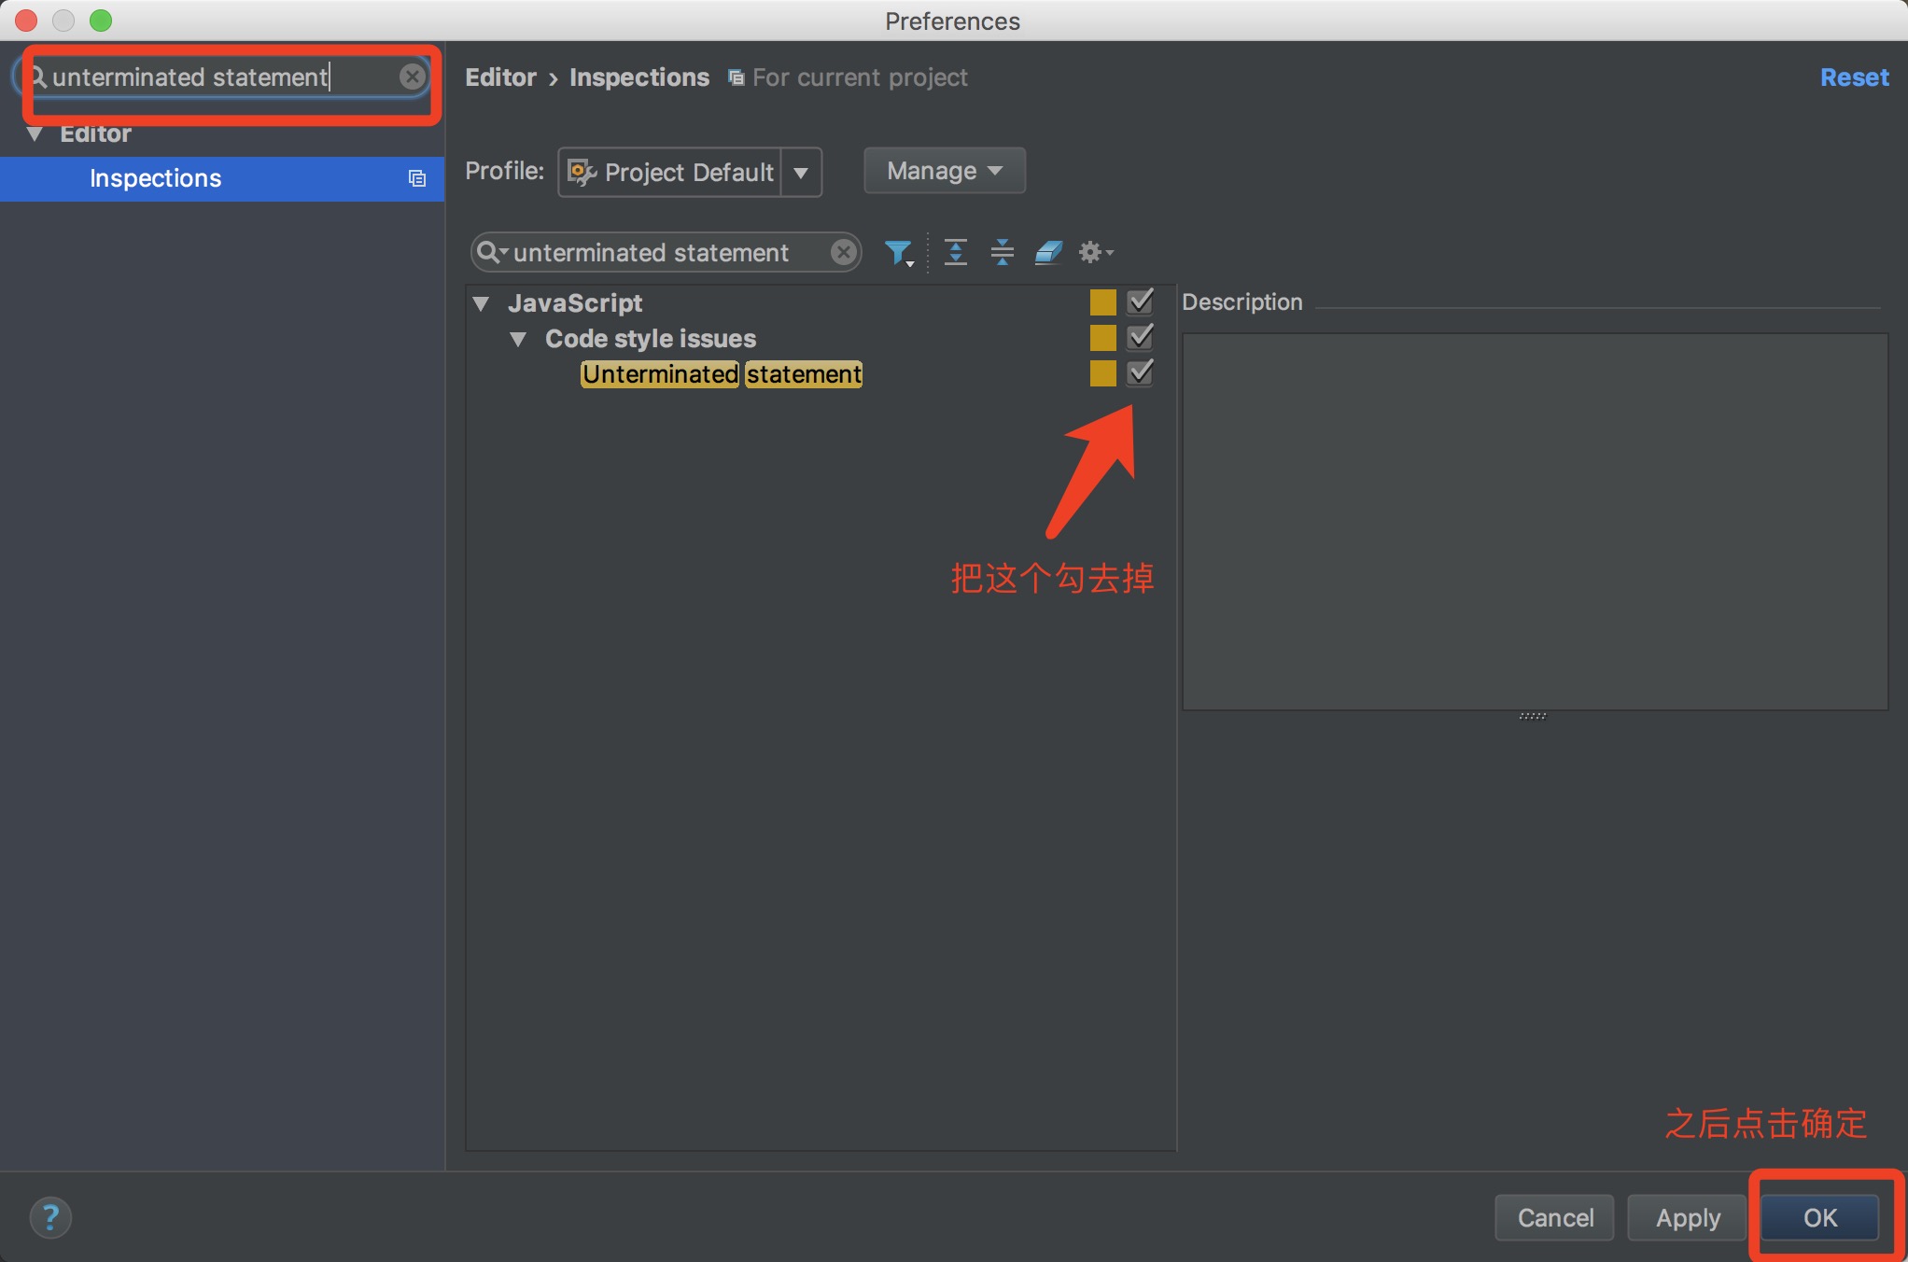The image size is (1908, 1262).
Task: Click the Cancel button
Action: (x=1555, y=1217)
